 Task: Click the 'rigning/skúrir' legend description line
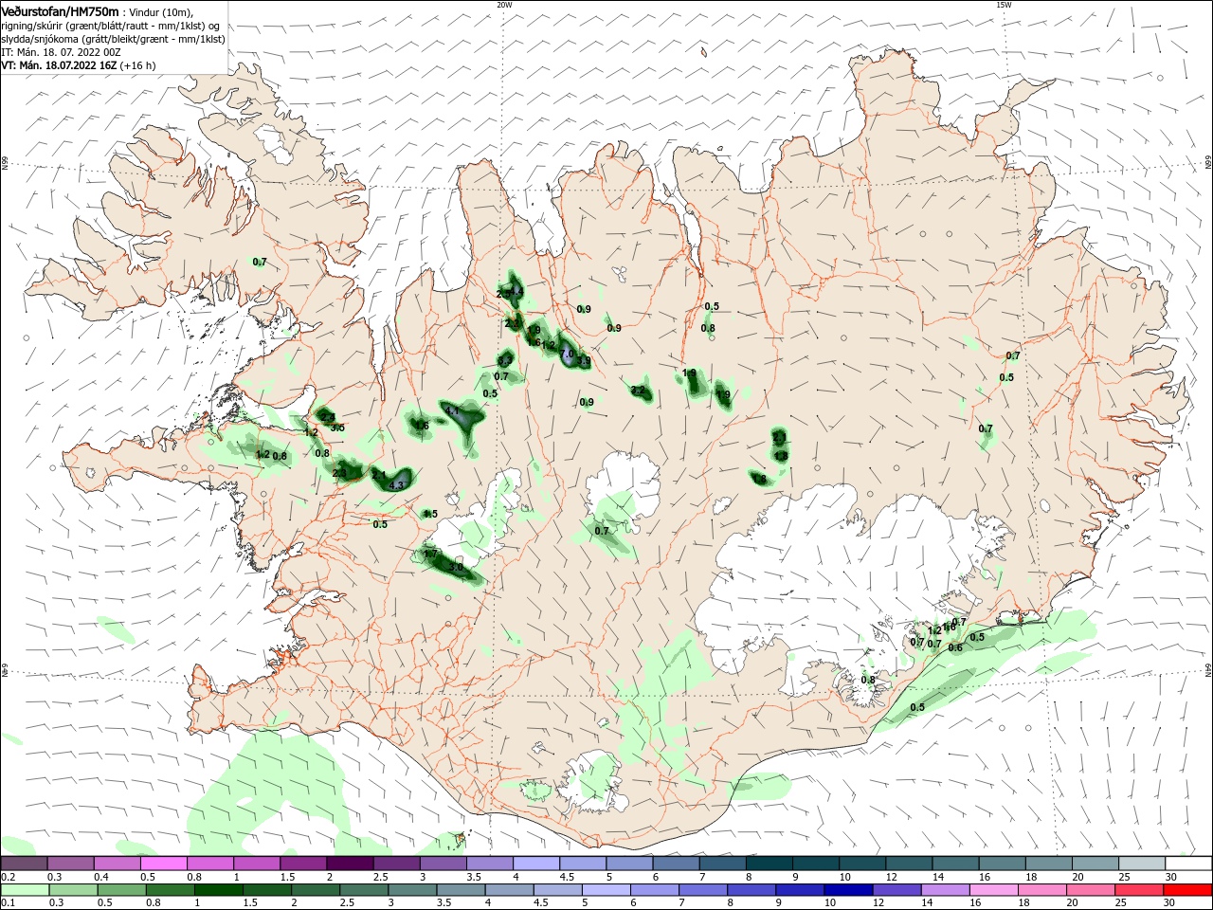111,26
